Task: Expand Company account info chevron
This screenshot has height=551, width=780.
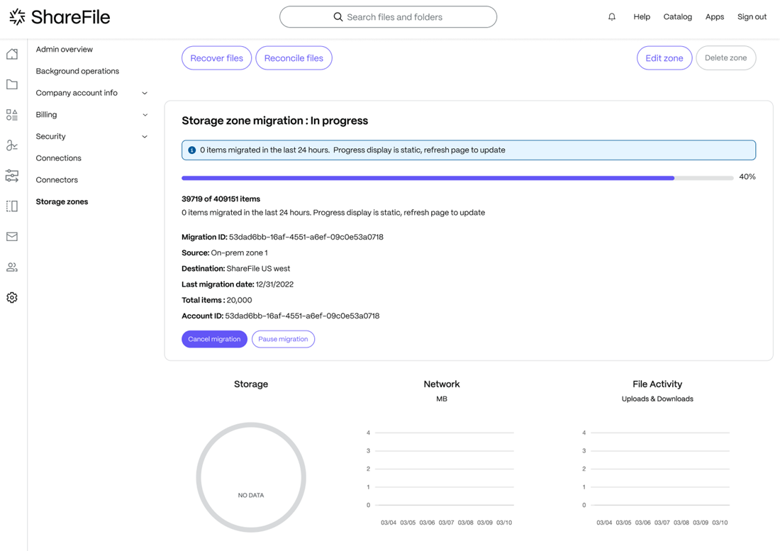Action: pos(145,93)
